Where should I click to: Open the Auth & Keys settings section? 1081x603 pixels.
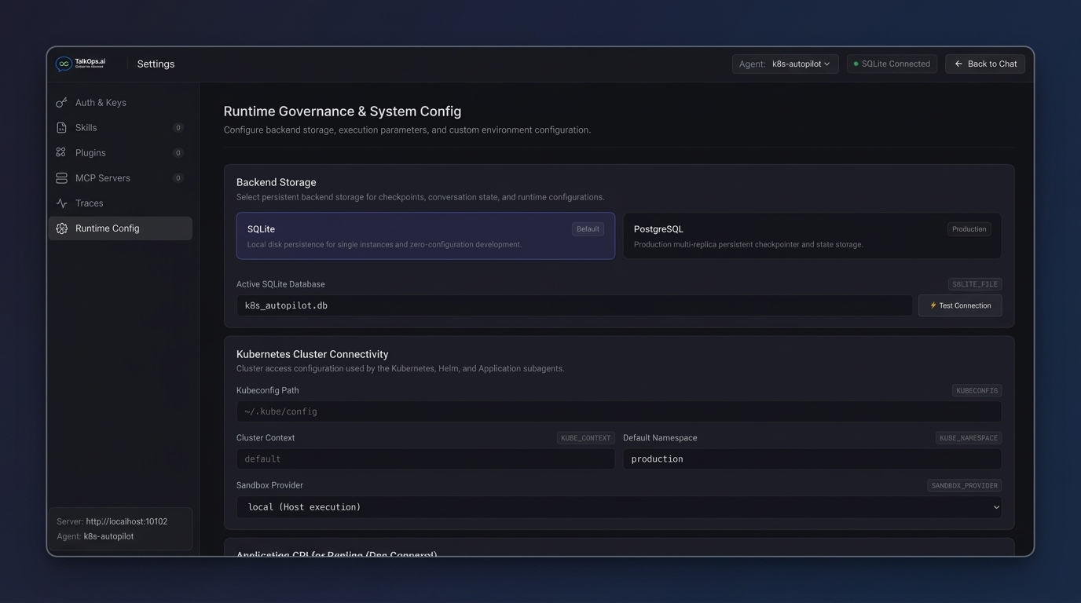[120, 103]
